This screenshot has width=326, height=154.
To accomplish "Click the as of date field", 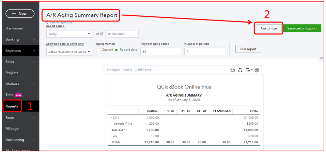I will [x=122, y=34].
